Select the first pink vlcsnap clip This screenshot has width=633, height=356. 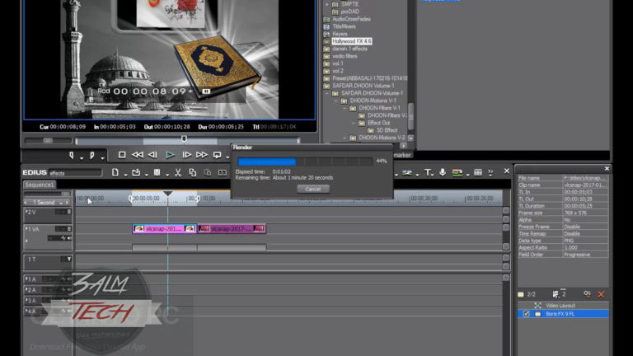164,228
